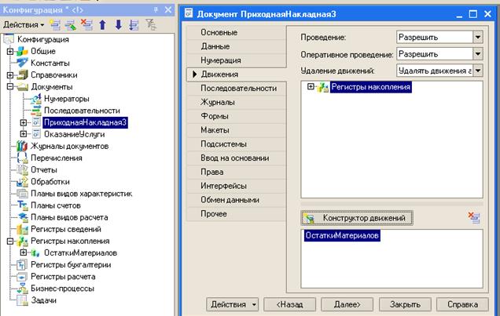Move element up with the blue up arrow
500x316 pixels.
point(102,25)
